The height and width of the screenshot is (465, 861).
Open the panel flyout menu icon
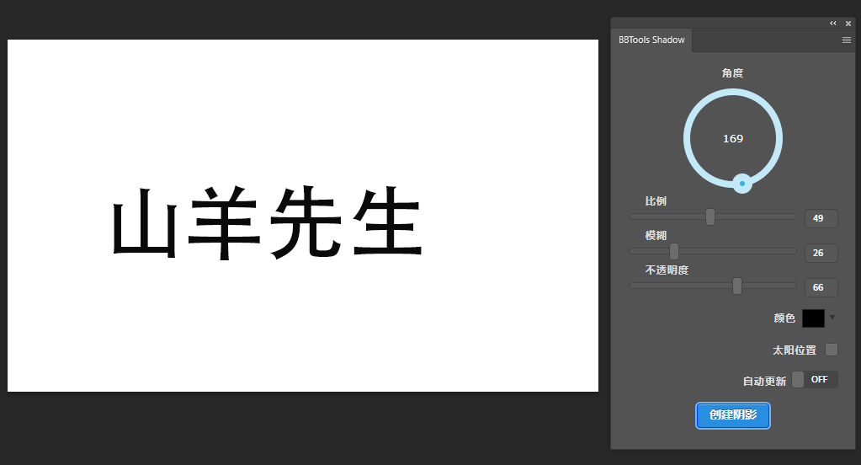point(846,40)
